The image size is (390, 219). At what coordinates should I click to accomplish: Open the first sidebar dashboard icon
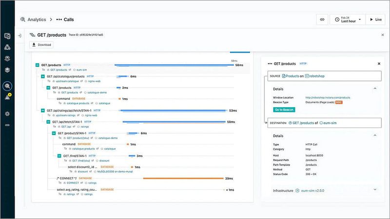coord(7,36)
